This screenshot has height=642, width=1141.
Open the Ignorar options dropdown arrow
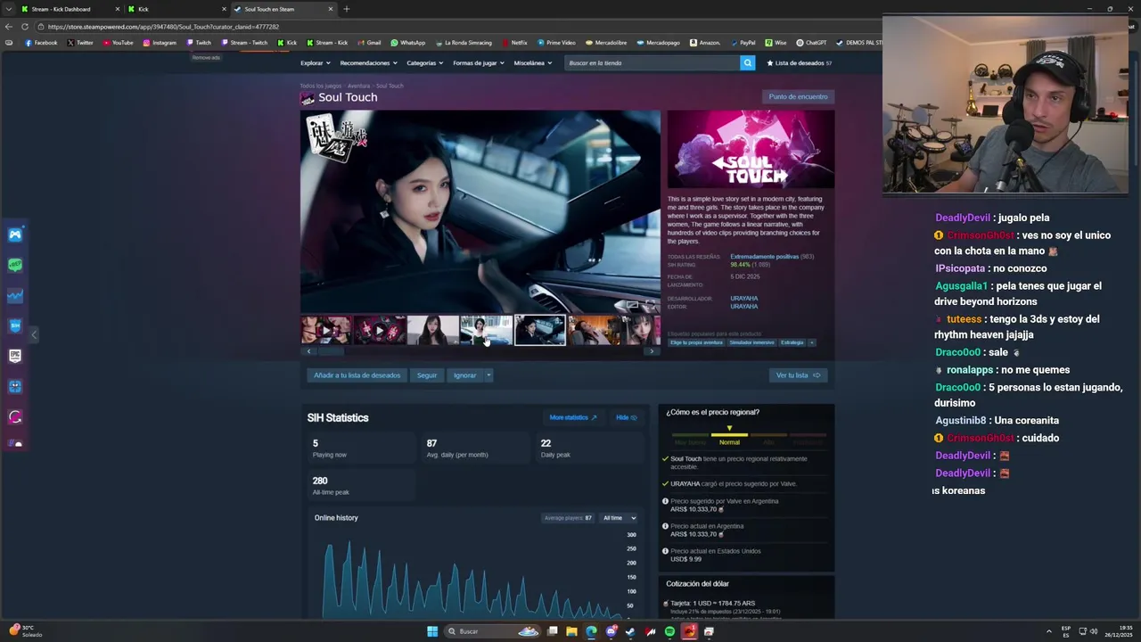point(488,375)
